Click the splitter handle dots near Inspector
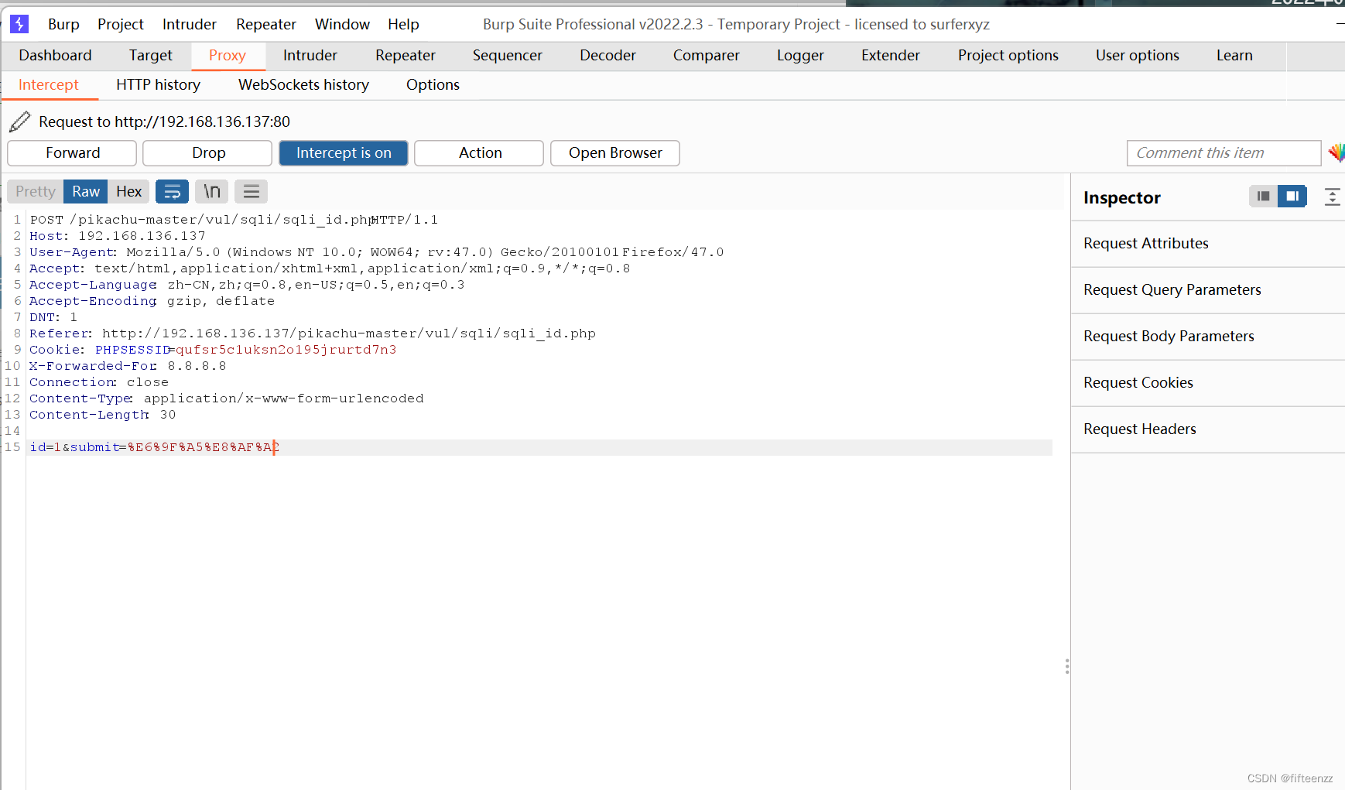 coord(1067,666)
